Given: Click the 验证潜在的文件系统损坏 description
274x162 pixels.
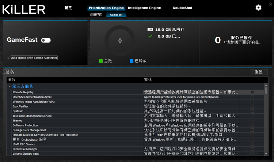Looking at the screenshot, I should coord(167,106).
